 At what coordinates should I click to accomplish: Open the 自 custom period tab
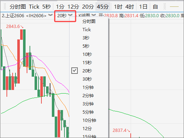(x=155, y=6)
